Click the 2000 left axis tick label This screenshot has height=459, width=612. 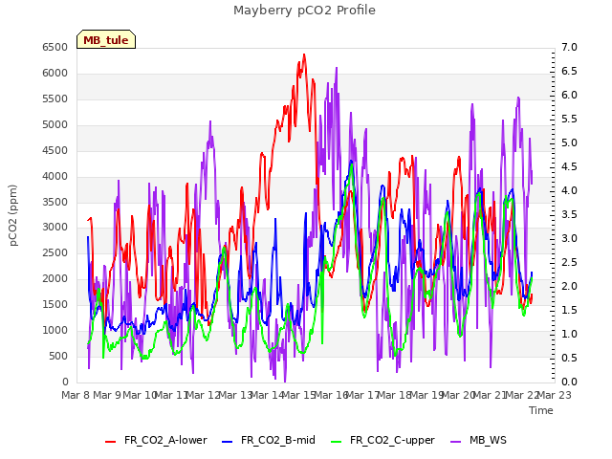(55, 278)
